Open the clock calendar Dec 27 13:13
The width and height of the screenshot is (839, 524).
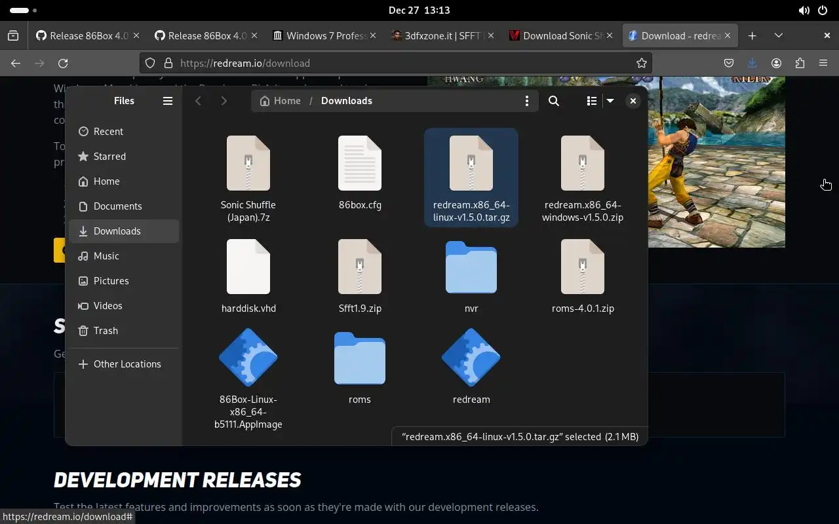tap(419, 10)
